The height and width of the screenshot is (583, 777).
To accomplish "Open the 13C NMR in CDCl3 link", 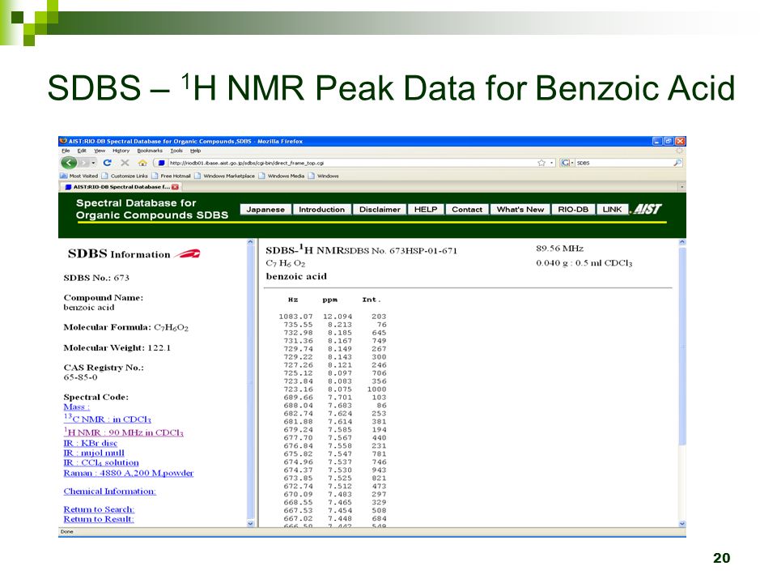I will (107, 419).
